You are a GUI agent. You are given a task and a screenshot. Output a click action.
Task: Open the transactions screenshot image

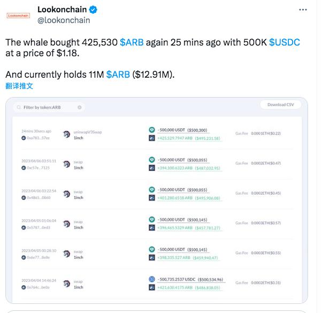click(x=157, y=200)
